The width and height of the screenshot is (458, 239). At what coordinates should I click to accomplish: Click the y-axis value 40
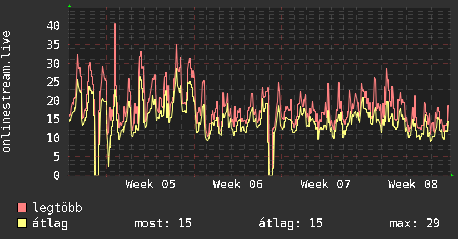(53, 26)
